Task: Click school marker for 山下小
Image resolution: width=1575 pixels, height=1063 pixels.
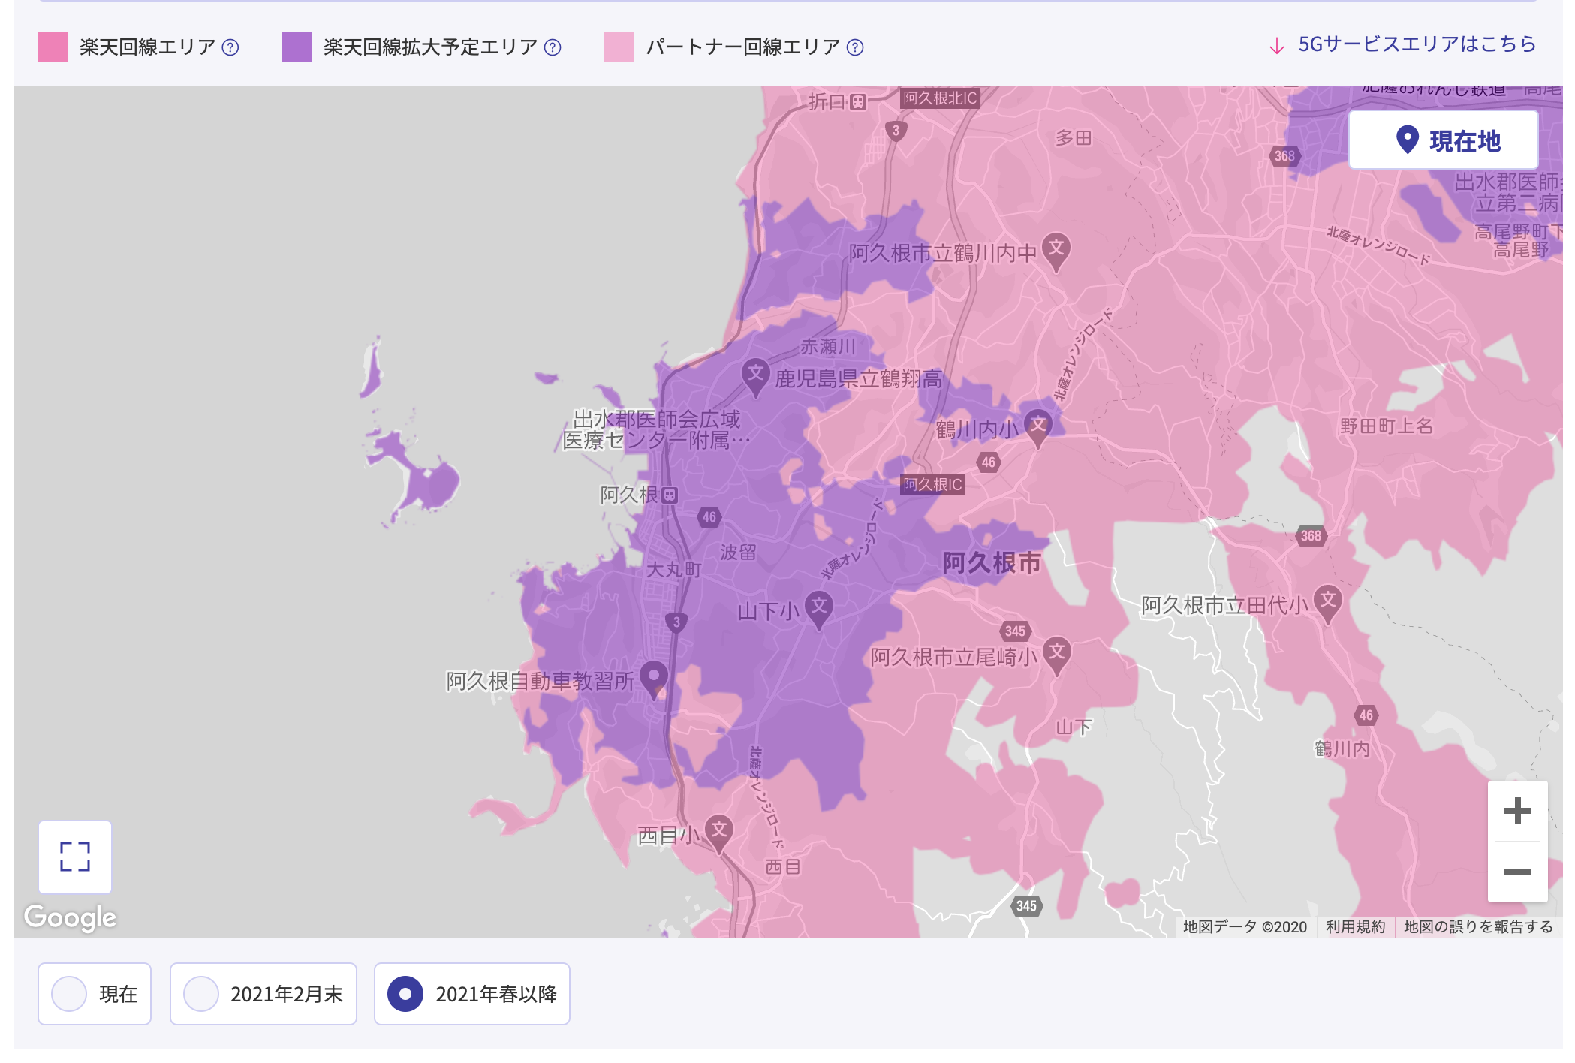Action: pos(819,610)
